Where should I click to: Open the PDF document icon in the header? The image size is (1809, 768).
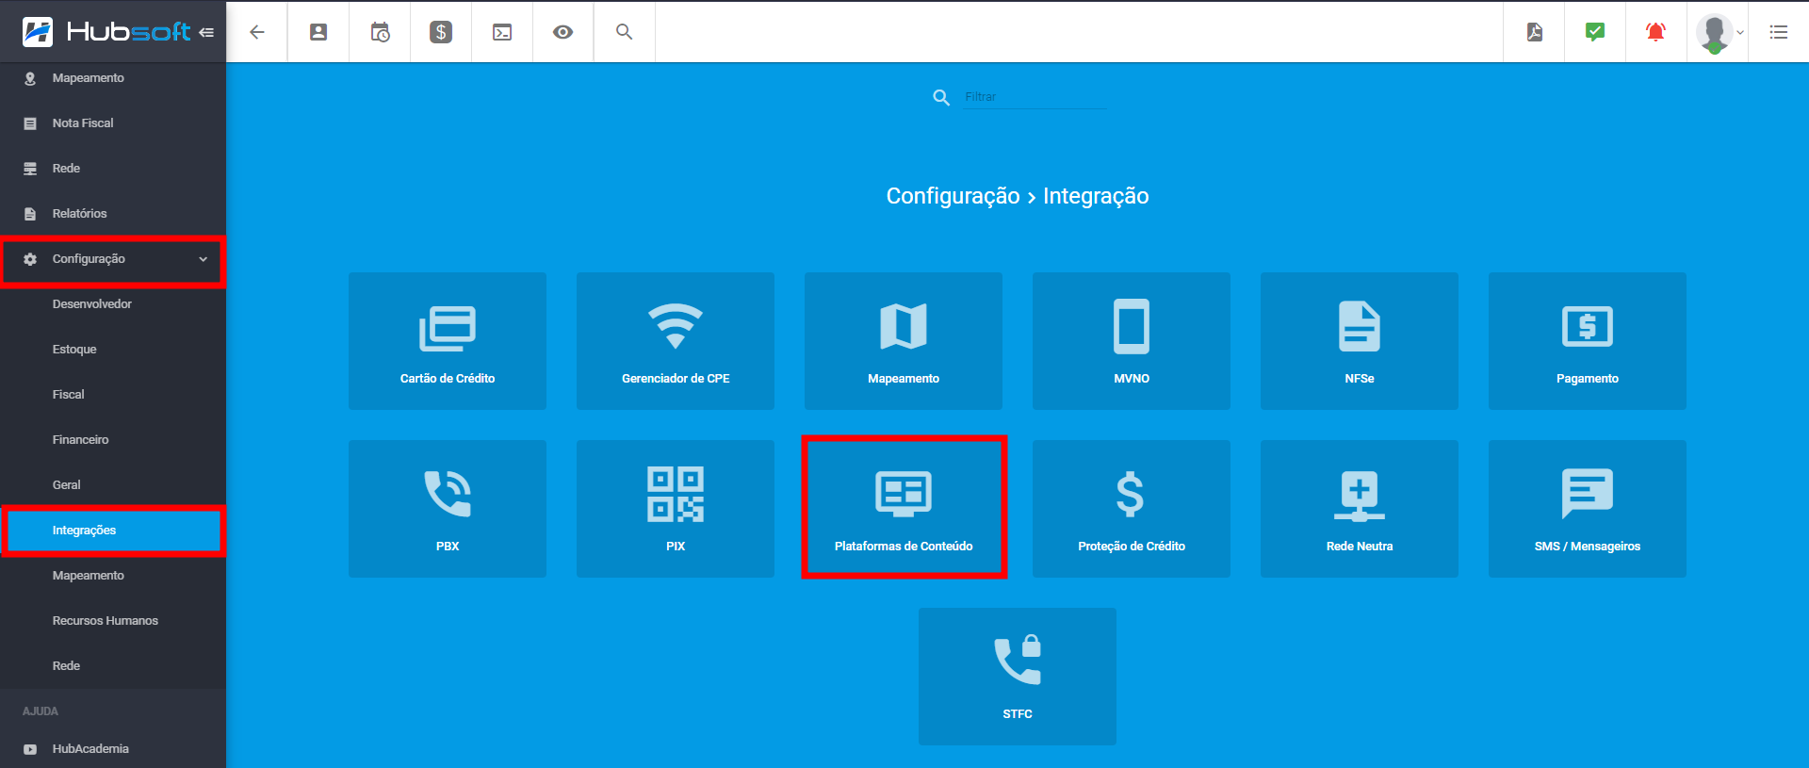coord(1535,32)
